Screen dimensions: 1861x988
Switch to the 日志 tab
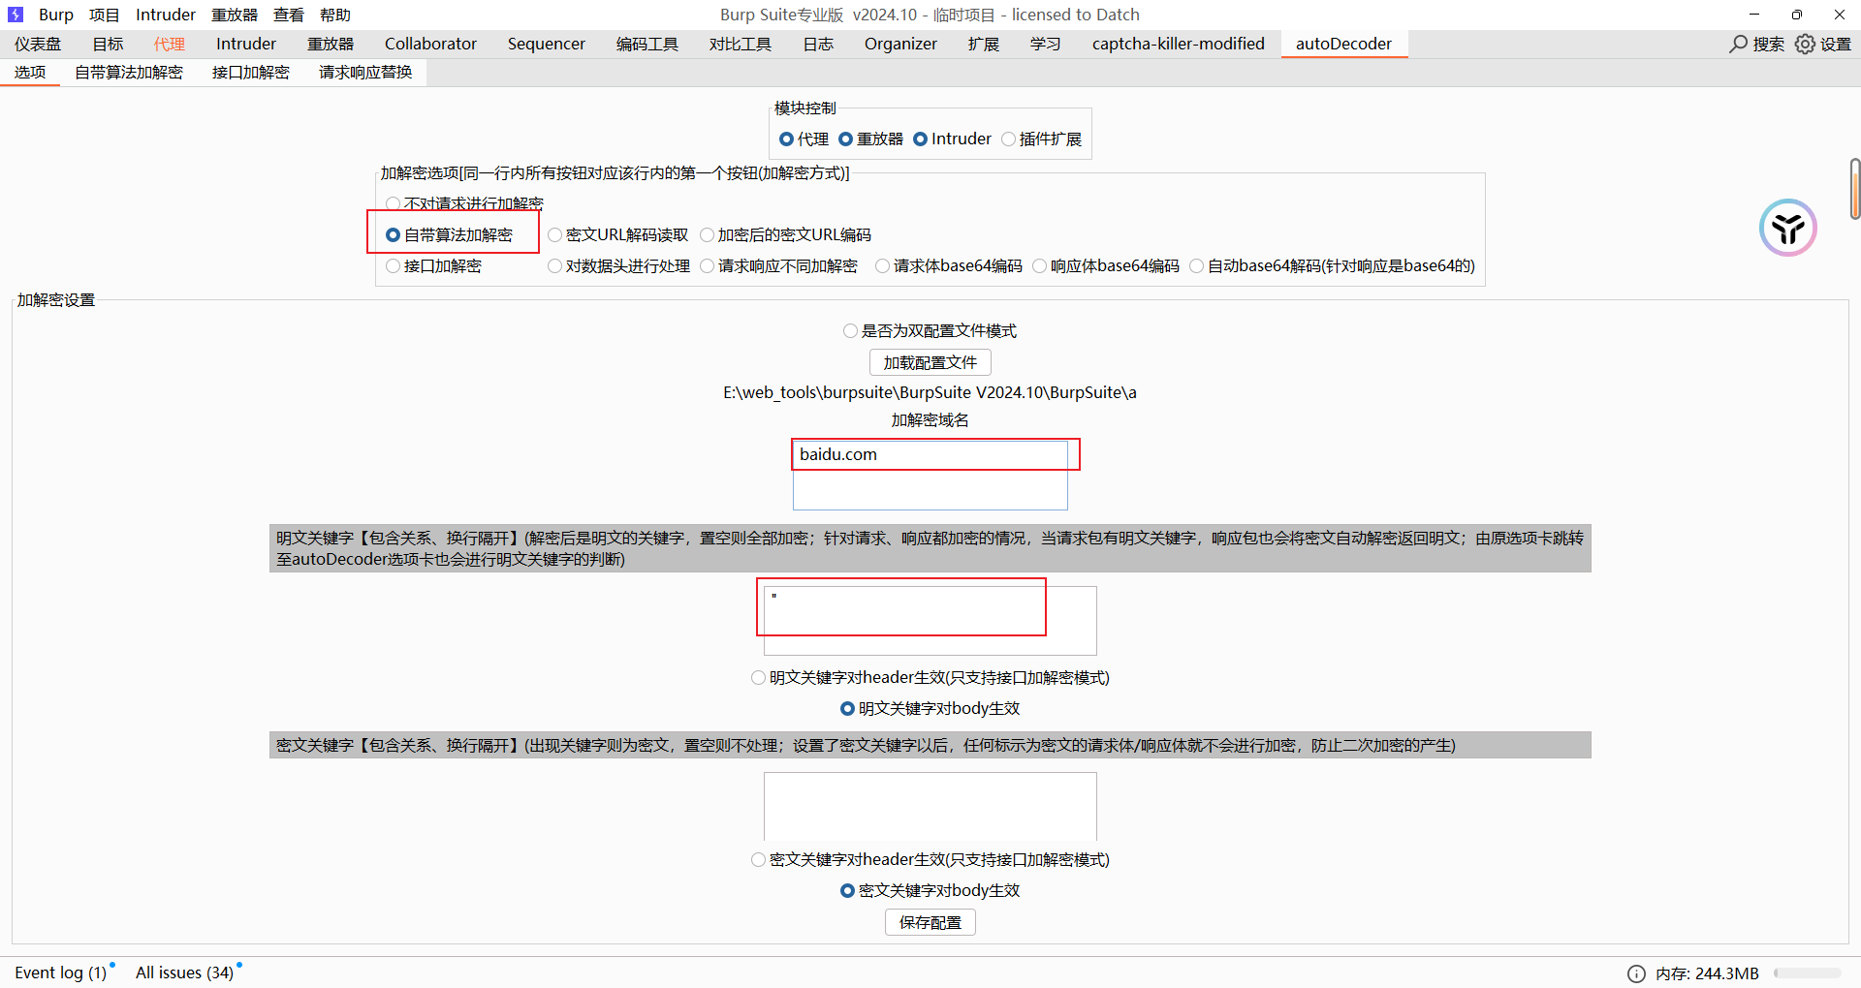(x=818, y=44)
